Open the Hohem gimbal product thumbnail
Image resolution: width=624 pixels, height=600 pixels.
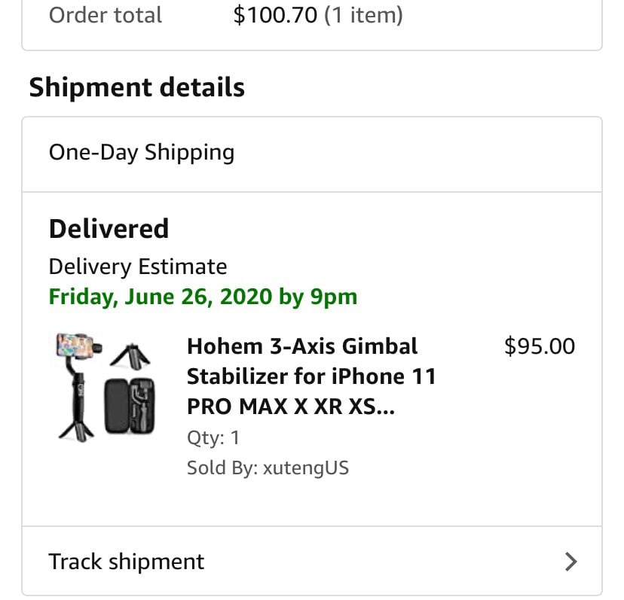tap(106, 387)
